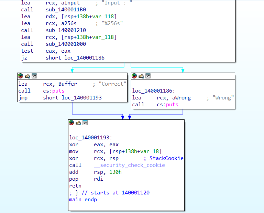The width and height of the screenshot is (264, 213).
Task: Click "%256s" string comment
Action: [112, 23]
